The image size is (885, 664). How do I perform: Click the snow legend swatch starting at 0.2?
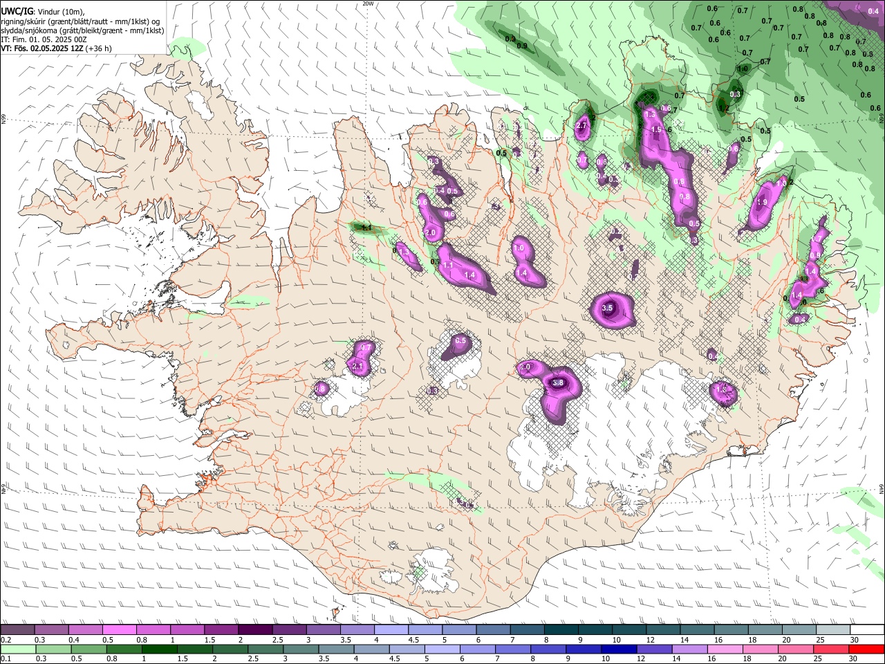(x=17, y=629)
